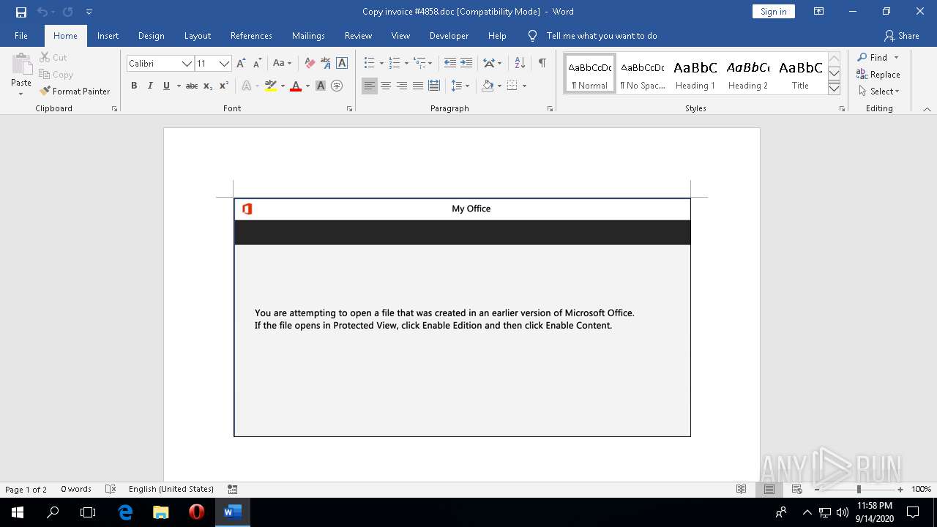Toggle Superscript formatting
This screenshot has height=527, width=937.
point(224,86)
